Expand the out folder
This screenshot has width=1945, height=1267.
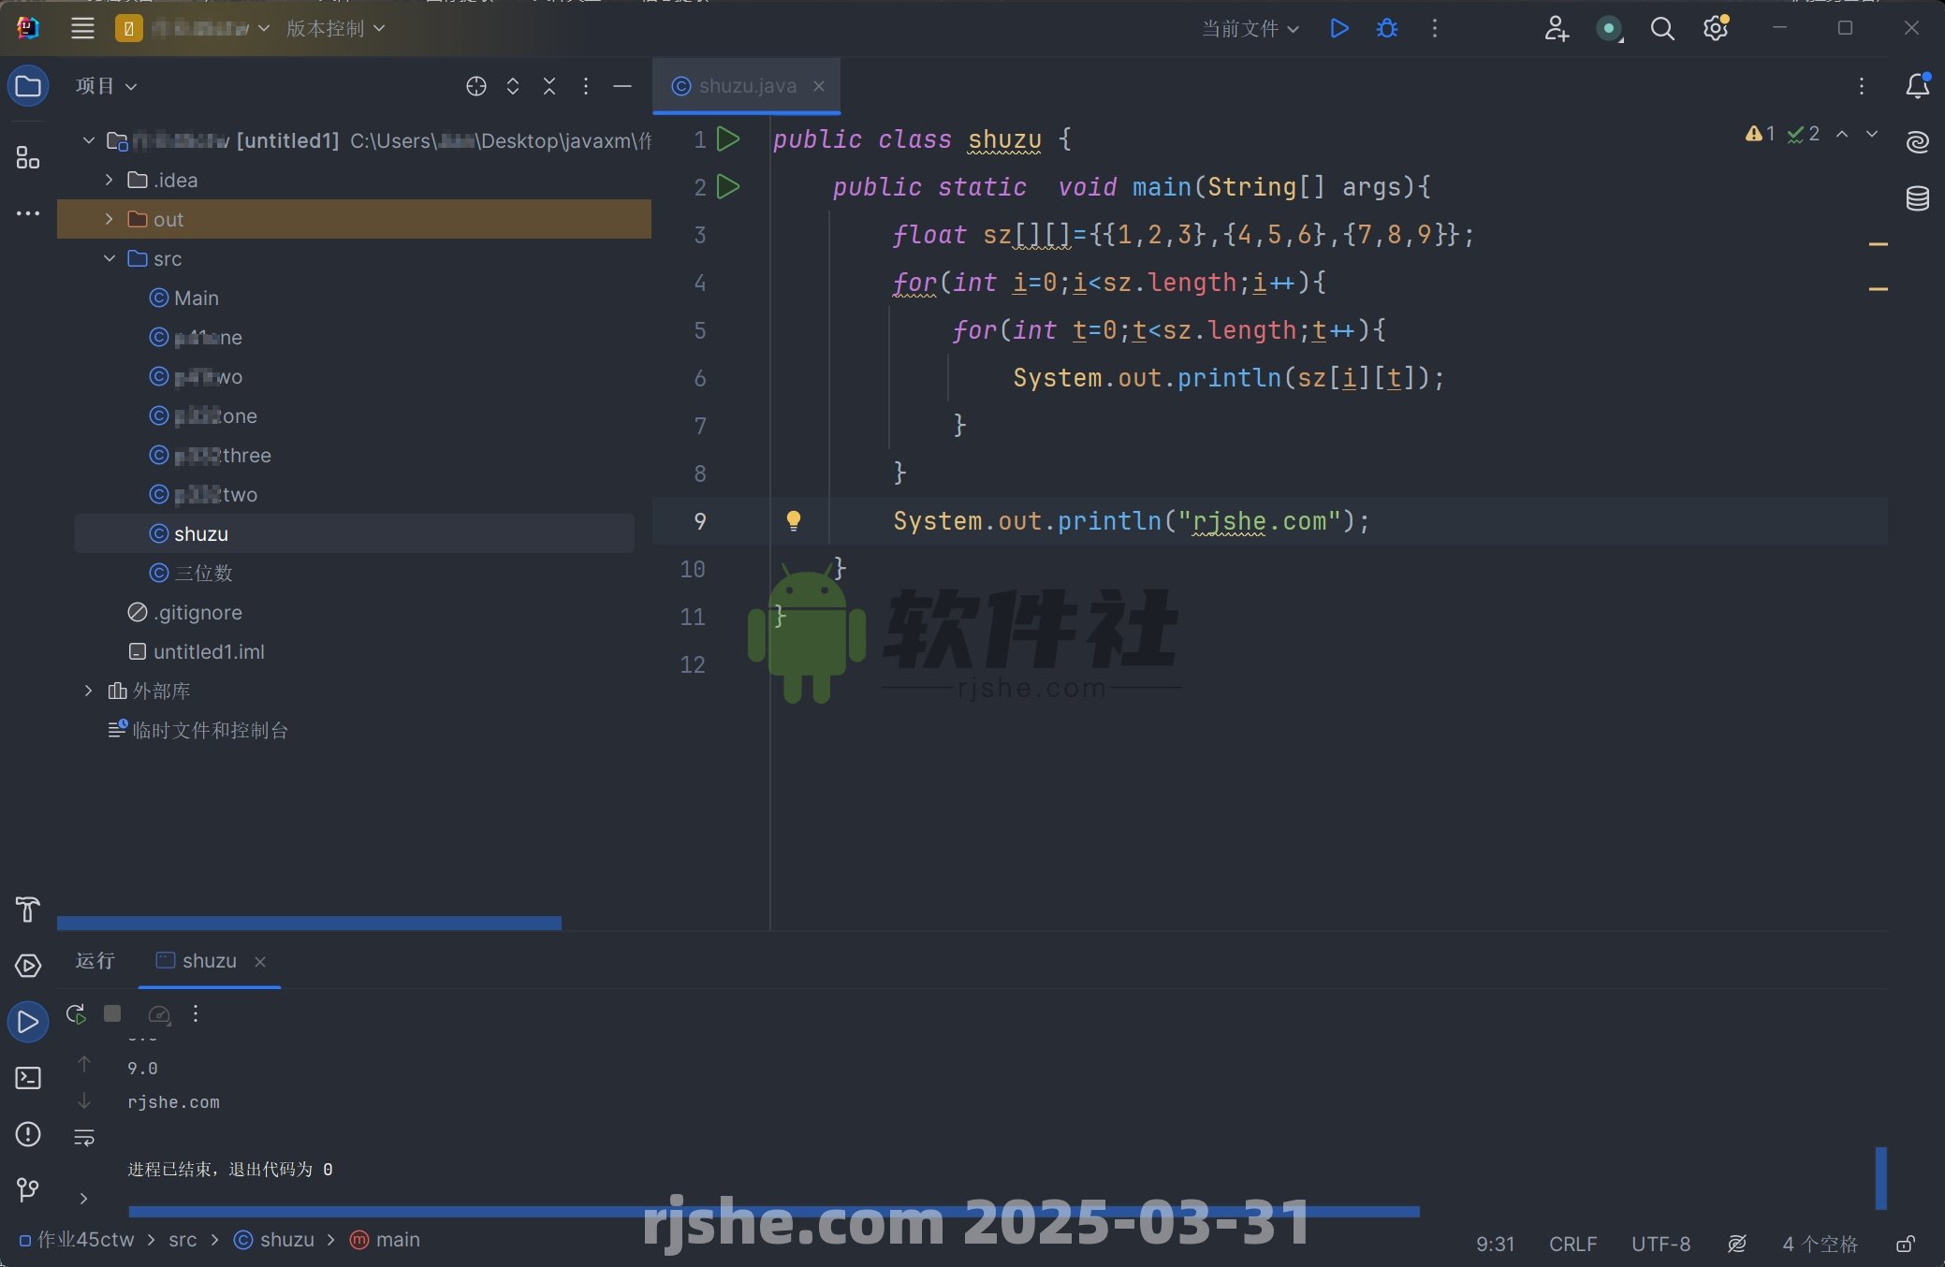click(x=109, y=219)
